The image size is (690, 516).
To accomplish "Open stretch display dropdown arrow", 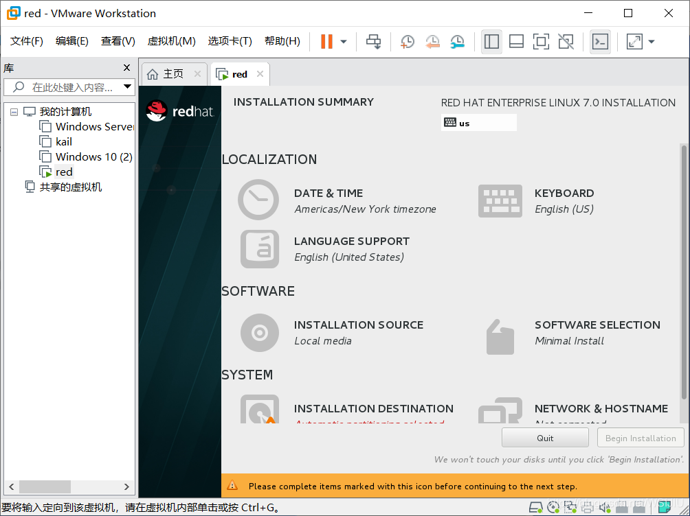I will tap(652, 42).
